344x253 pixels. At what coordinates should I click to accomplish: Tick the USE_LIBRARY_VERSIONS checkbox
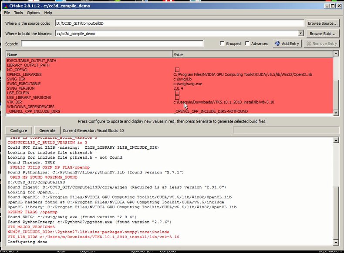(x=177, y=98)
